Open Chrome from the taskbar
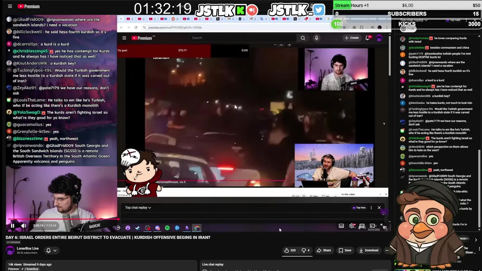482x271 pixels. tap(197, 228)
